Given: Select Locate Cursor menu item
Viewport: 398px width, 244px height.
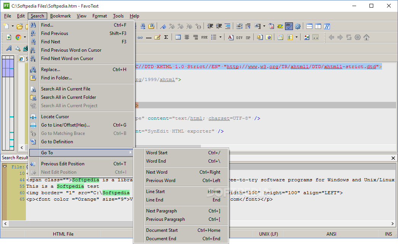Looking at the screenshot, I should (81, 116).
